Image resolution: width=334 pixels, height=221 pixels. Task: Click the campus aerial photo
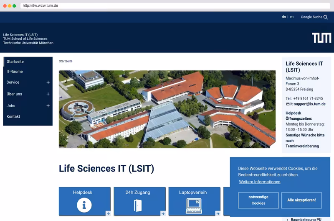[x=167, y=109]
